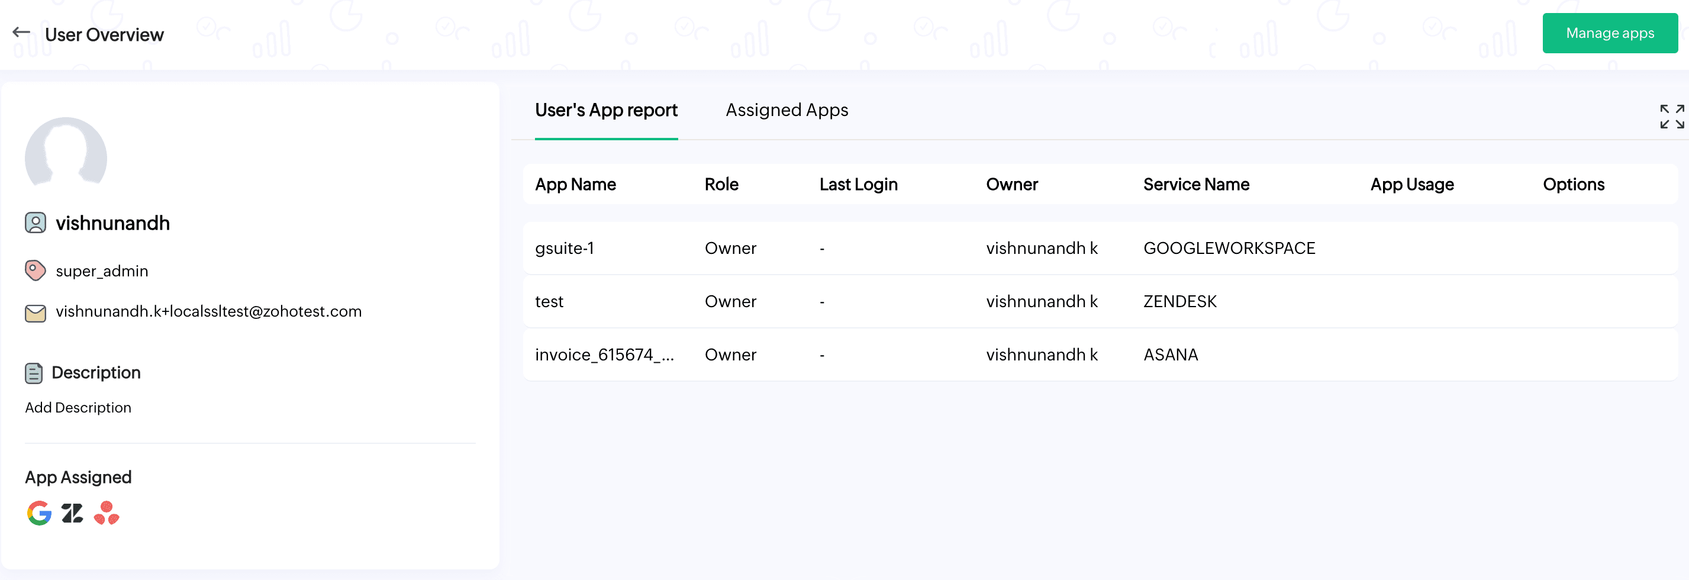This screenshot has width=1689, height=580.
Task: Click the fullscreen expand icon
Action: [1671, 117]
